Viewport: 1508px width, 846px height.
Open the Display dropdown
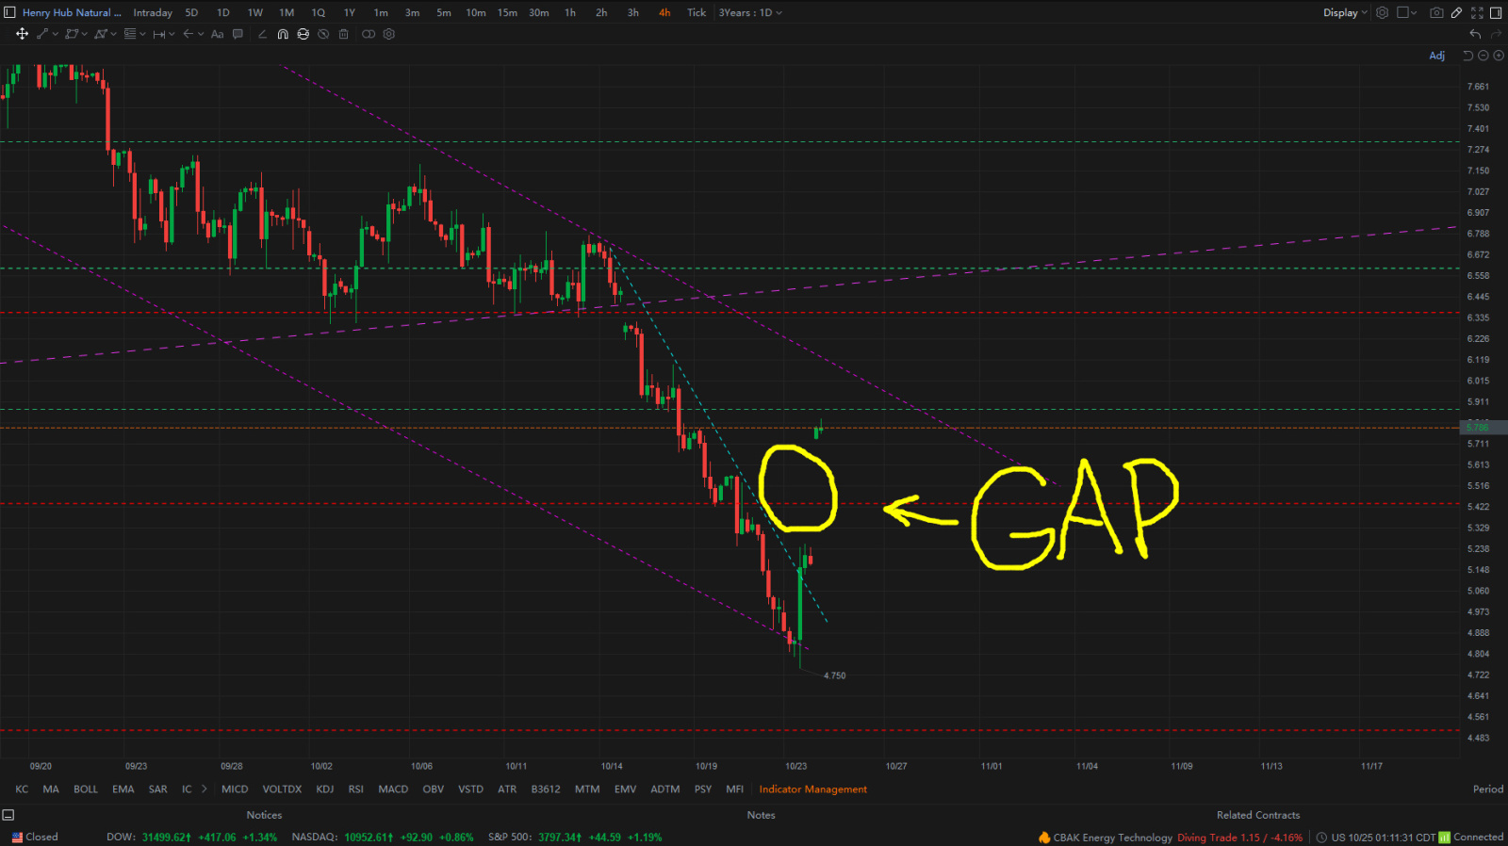pyautogui.click(x=1345, y=12)
